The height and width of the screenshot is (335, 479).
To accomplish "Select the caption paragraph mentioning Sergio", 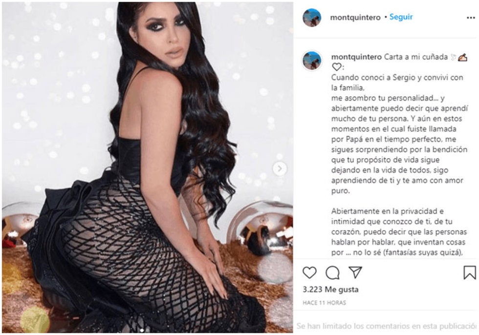I will point(399,134).
